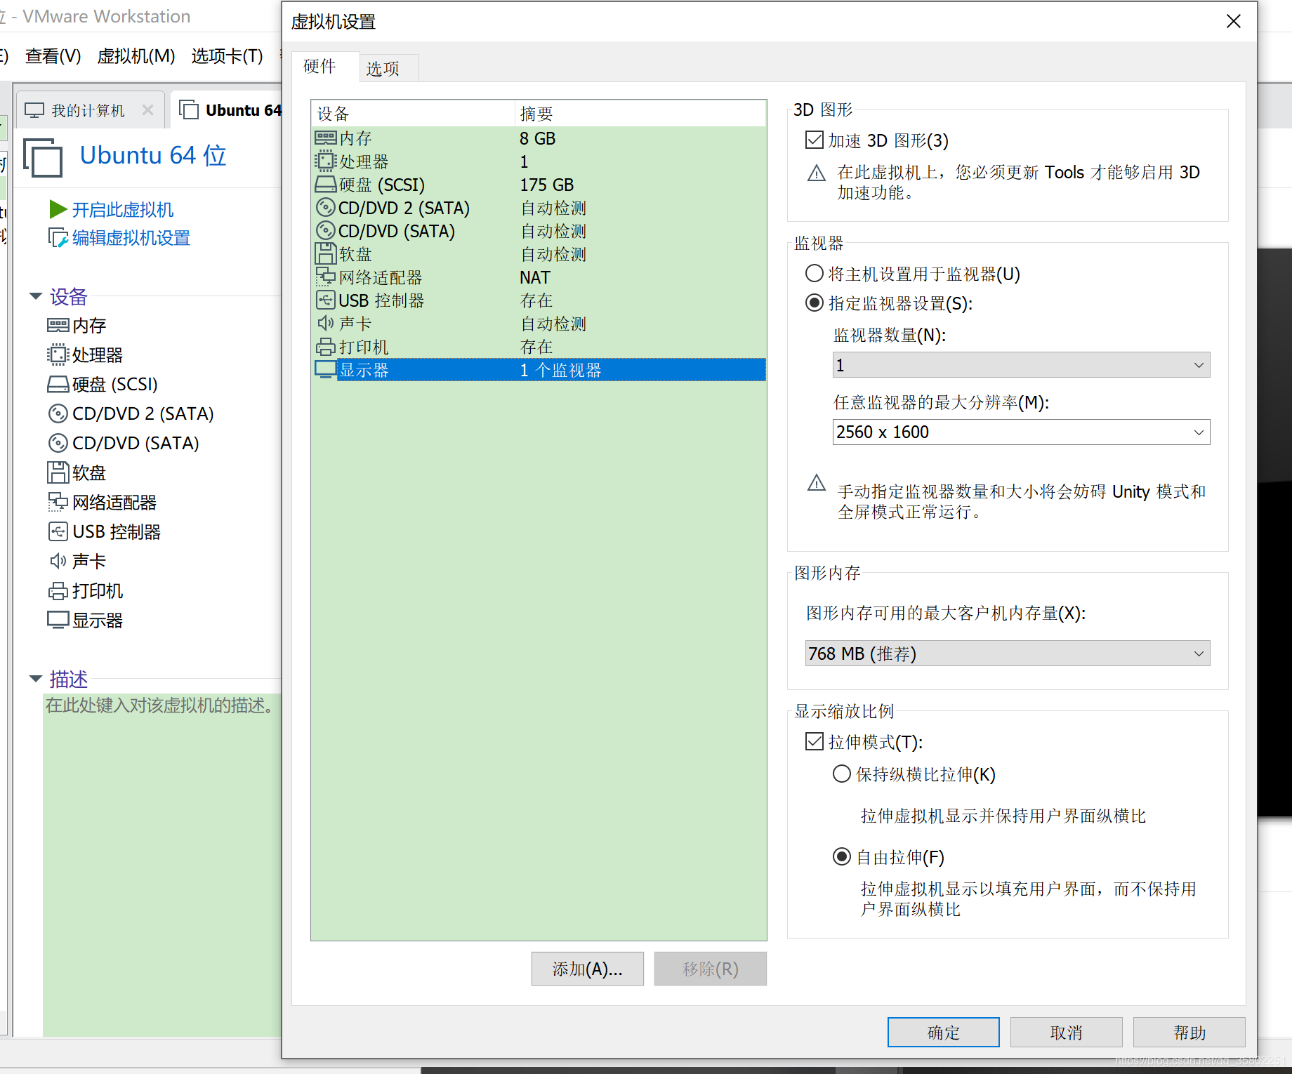Click the sound card speaker icon in the dialog list
This screenshot has height=1074, width=1292.
325,323
